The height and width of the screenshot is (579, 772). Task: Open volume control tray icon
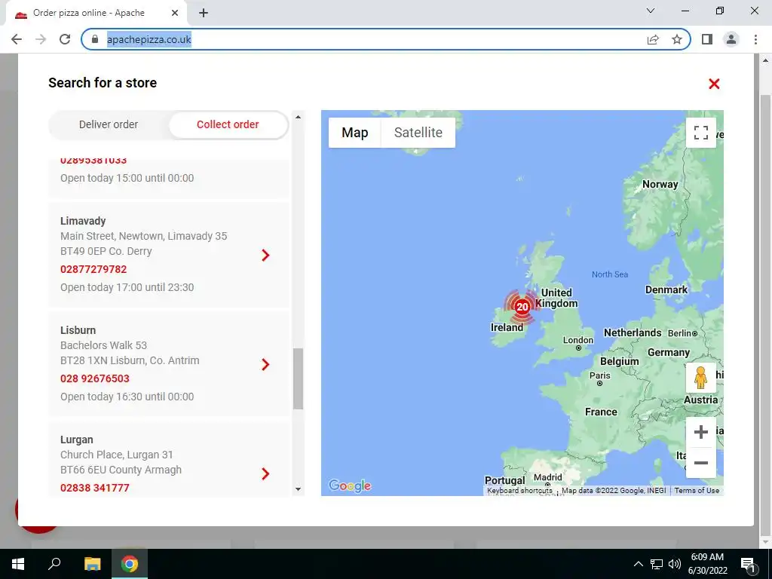tap(675, 564)
